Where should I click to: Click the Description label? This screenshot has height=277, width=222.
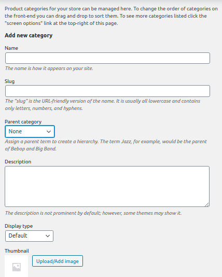(x=18, y=162)
